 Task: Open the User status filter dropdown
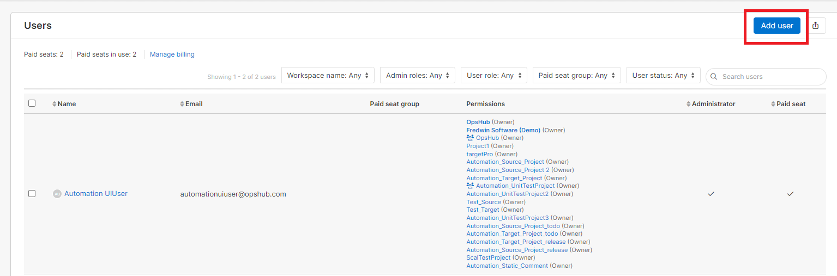(x=663, y=76)
